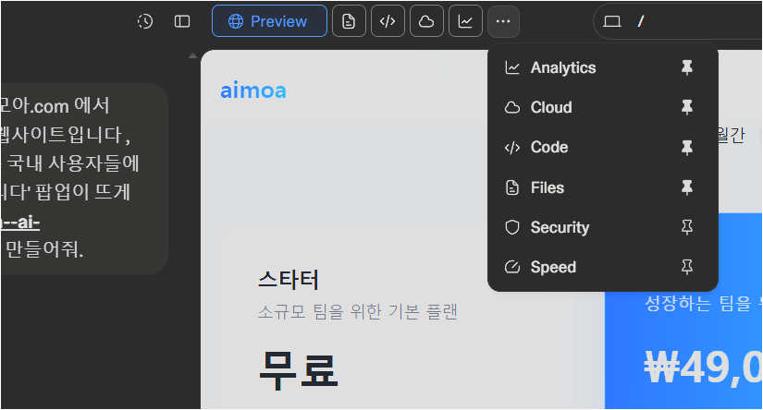Focus the URL path input field

[694, 21]
